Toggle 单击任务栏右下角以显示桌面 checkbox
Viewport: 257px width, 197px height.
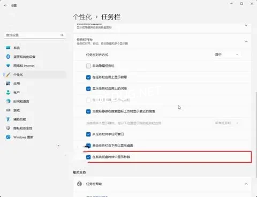88,146
